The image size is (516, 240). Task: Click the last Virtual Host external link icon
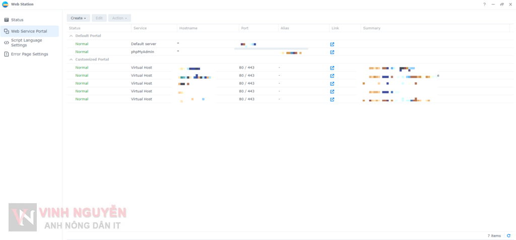(x=332, y=100)
